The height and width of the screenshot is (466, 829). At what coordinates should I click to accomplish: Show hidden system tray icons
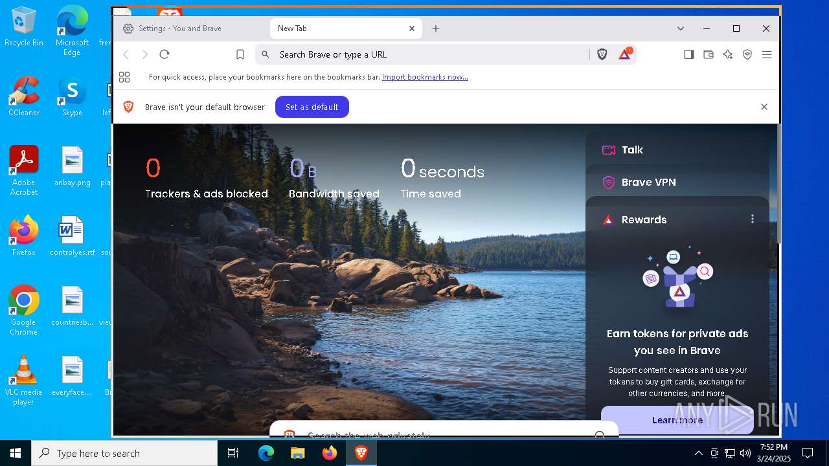(x=698, y=453)
